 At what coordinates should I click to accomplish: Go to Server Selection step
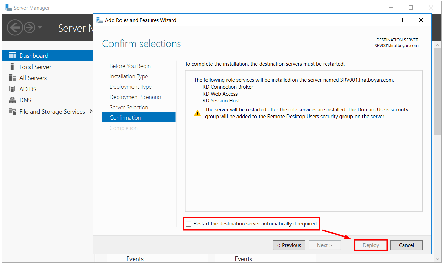click(129, 107)
